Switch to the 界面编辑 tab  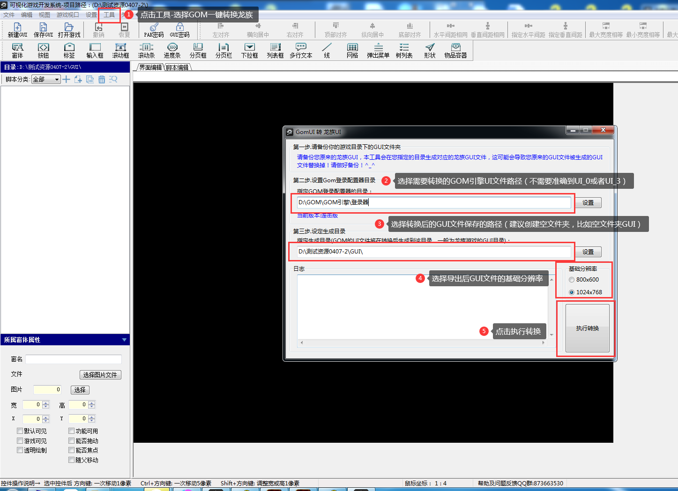[150, 67]
